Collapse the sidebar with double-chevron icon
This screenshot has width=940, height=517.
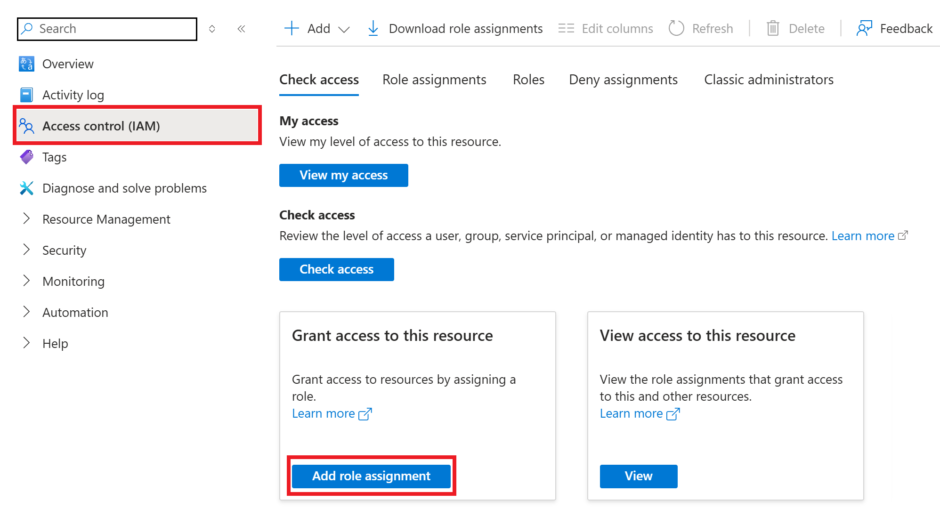click(241, 29)
